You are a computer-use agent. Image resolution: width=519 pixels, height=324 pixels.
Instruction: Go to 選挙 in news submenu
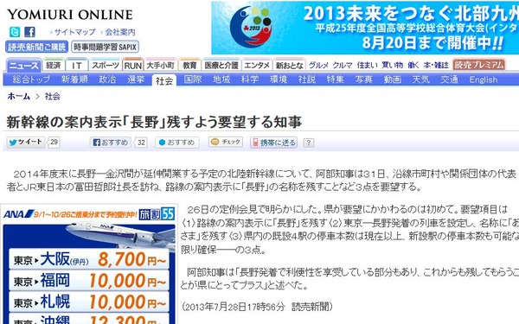(x=136, y=79)
